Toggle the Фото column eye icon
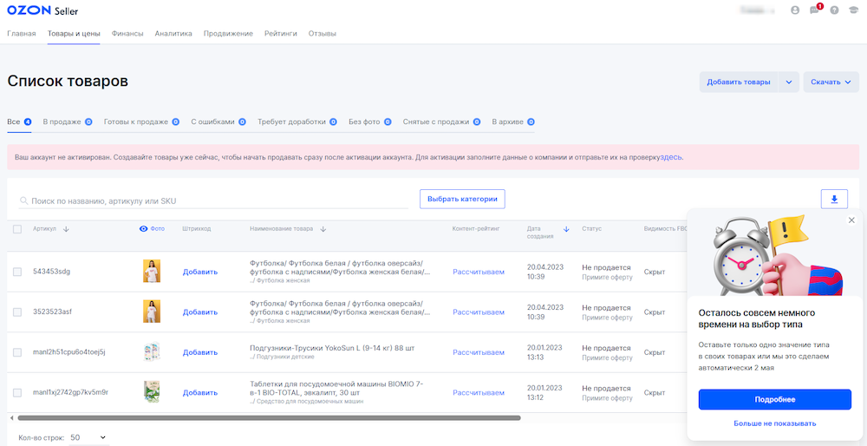Screen dimensions: 867x446 (143, 229)
